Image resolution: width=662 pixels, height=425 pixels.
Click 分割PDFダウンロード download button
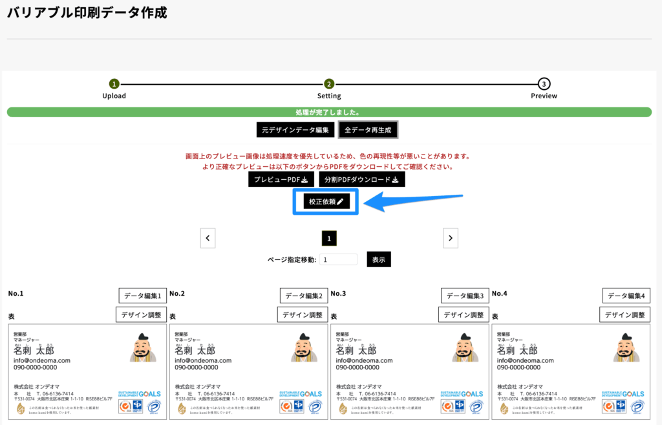pos(362,179)
